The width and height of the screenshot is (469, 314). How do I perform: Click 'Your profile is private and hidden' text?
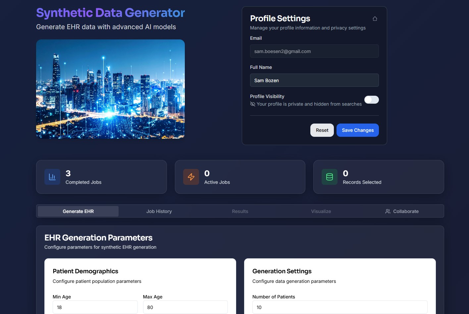pyautogui.click(x=309, y=104)
